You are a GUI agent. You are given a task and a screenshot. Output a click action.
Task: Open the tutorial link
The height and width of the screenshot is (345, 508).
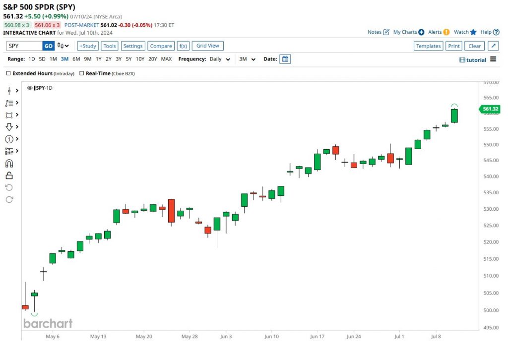pos(473,60)
